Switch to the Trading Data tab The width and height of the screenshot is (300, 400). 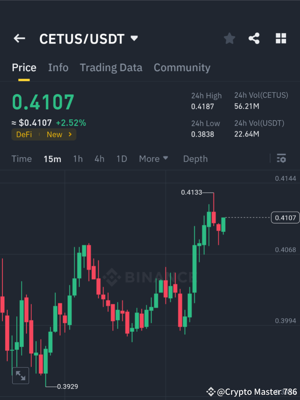(111, 67)
